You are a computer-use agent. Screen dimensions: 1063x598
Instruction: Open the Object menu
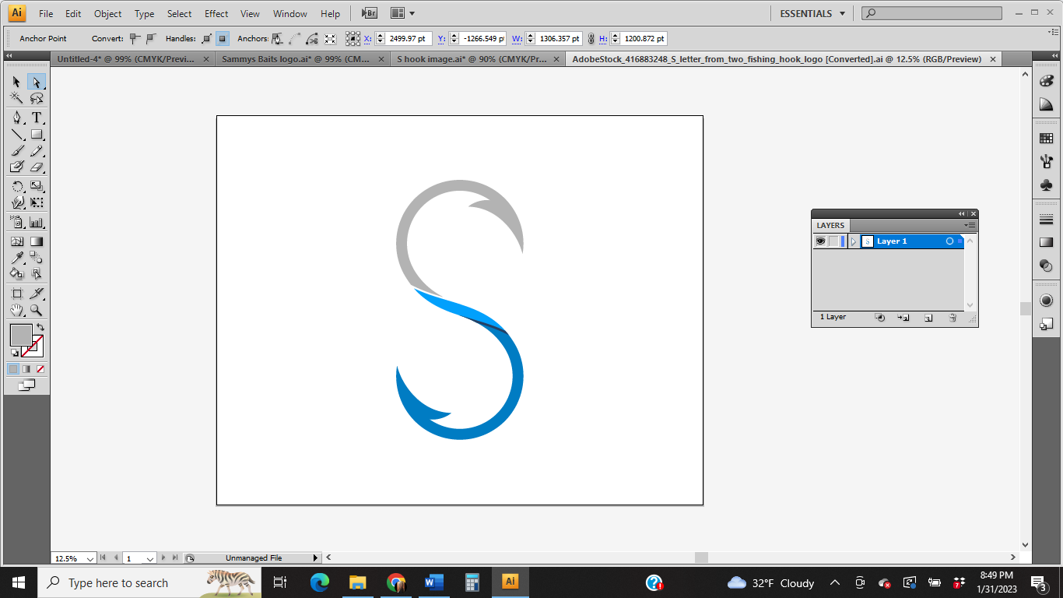[x=107, y=13]
